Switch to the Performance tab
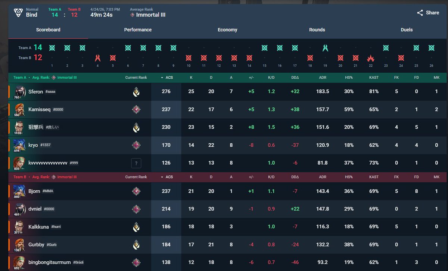Screen dimensions: 448x271 click(138, 30)
